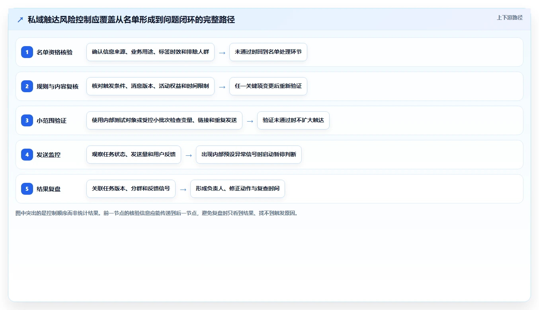Select step number 4 badge
The image size is (539, 310).
click(x=27, y=155)
